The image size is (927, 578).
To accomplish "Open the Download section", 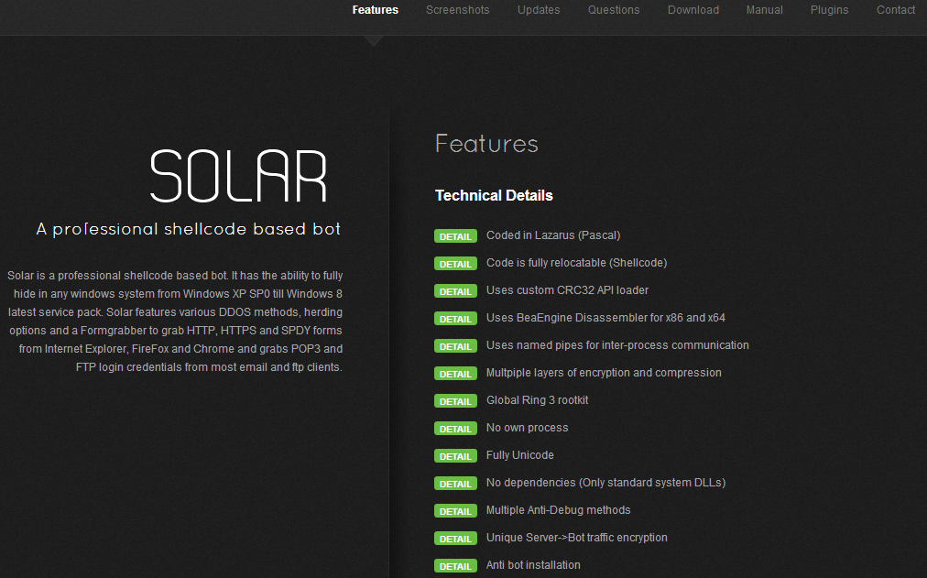I will (693, 10).
